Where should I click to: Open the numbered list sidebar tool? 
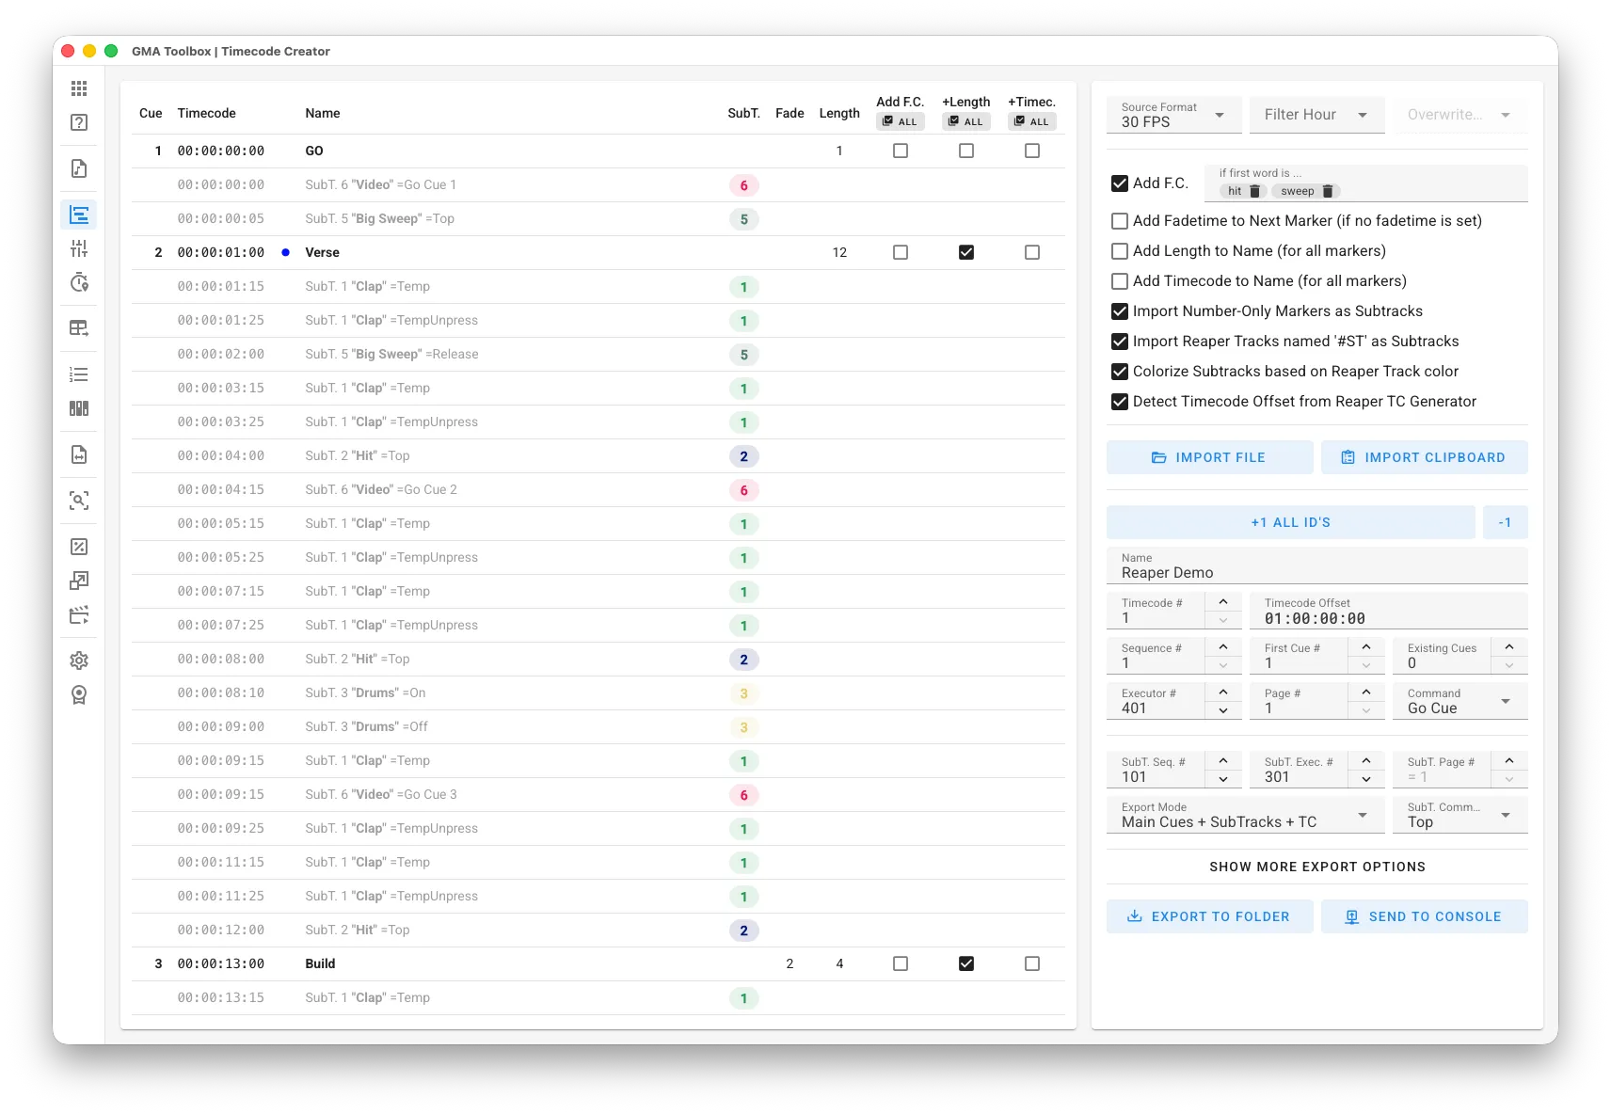(x=80, y=374)
